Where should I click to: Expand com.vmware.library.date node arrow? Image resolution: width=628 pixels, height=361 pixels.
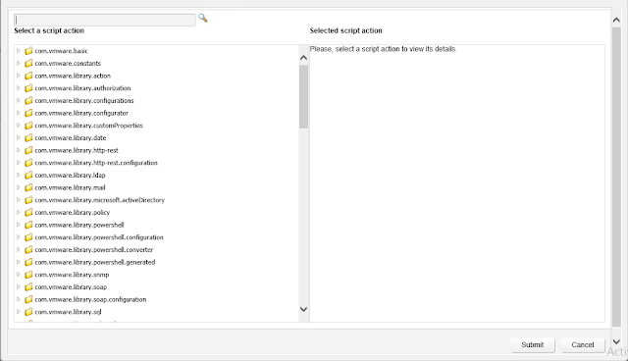[18, 137]
